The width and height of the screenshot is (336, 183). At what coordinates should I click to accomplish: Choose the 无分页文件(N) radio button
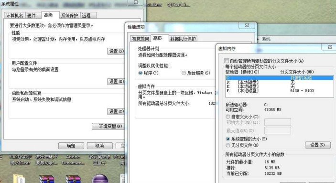(228, 145)
